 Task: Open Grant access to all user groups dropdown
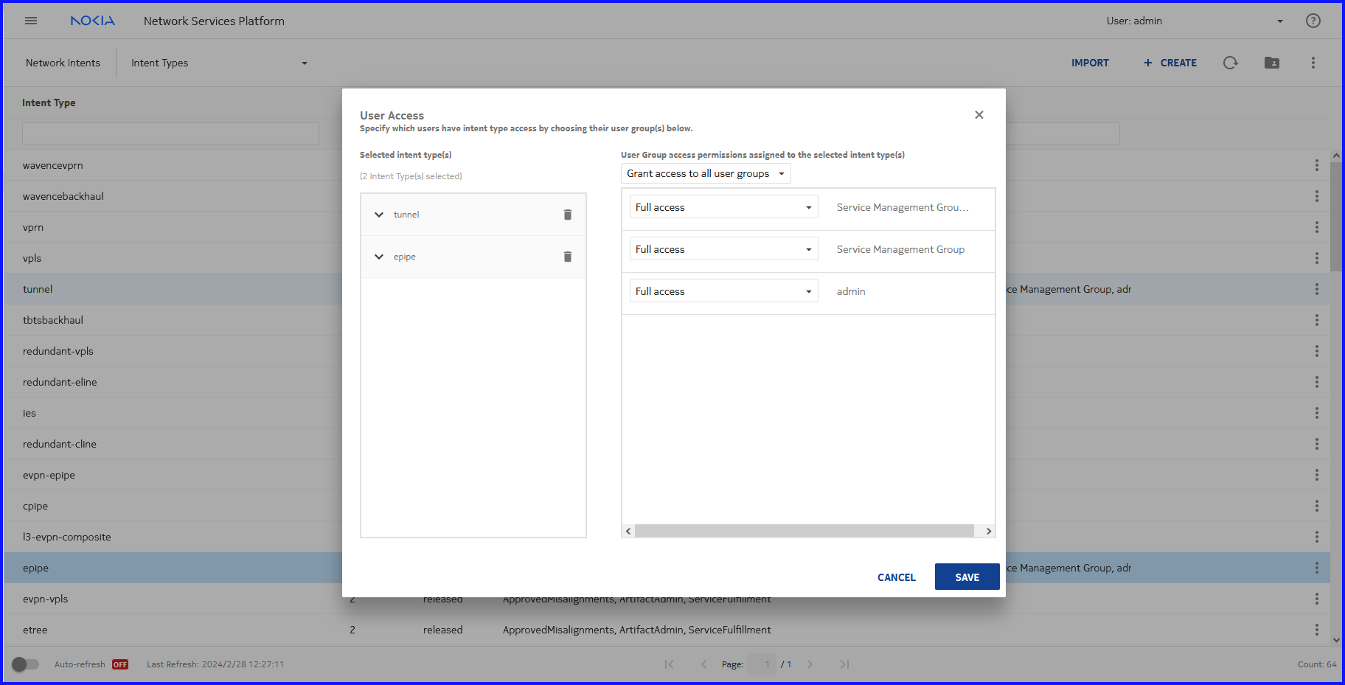(x=705, y=173)
